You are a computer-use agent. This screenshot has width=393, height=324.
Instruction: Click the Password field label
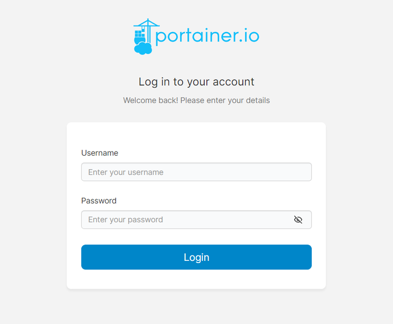point(99,201)
